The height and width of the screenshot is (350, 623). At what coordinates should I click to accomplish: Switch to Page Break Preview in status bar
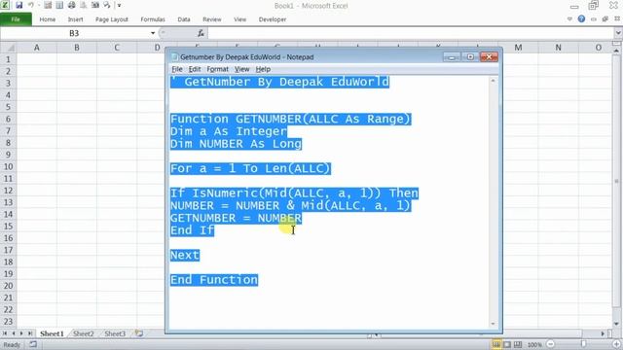click(x=518, y=344)
